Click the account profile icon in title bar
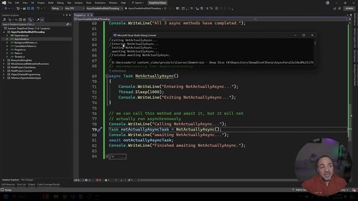 328,3
